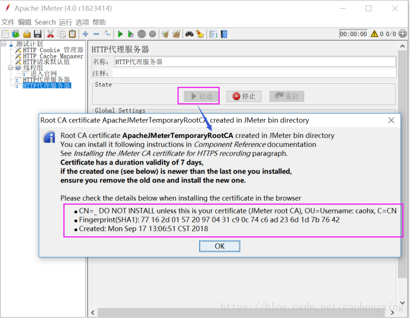Click the 停止 stop button

pos(244,96)
